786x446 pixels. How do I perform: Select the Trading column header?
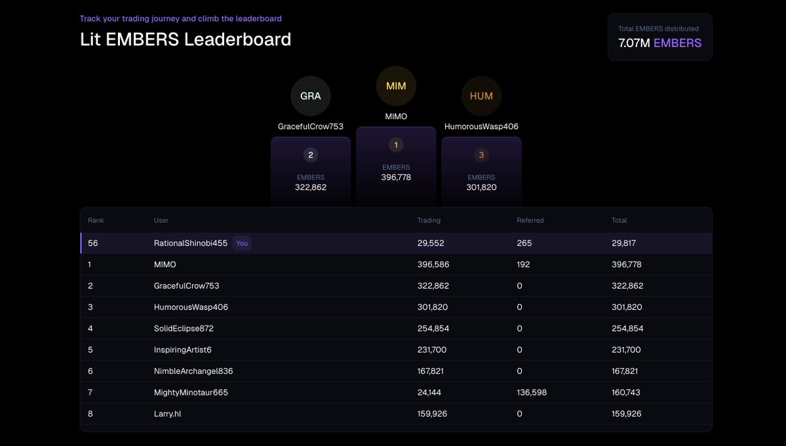[429, 220]
